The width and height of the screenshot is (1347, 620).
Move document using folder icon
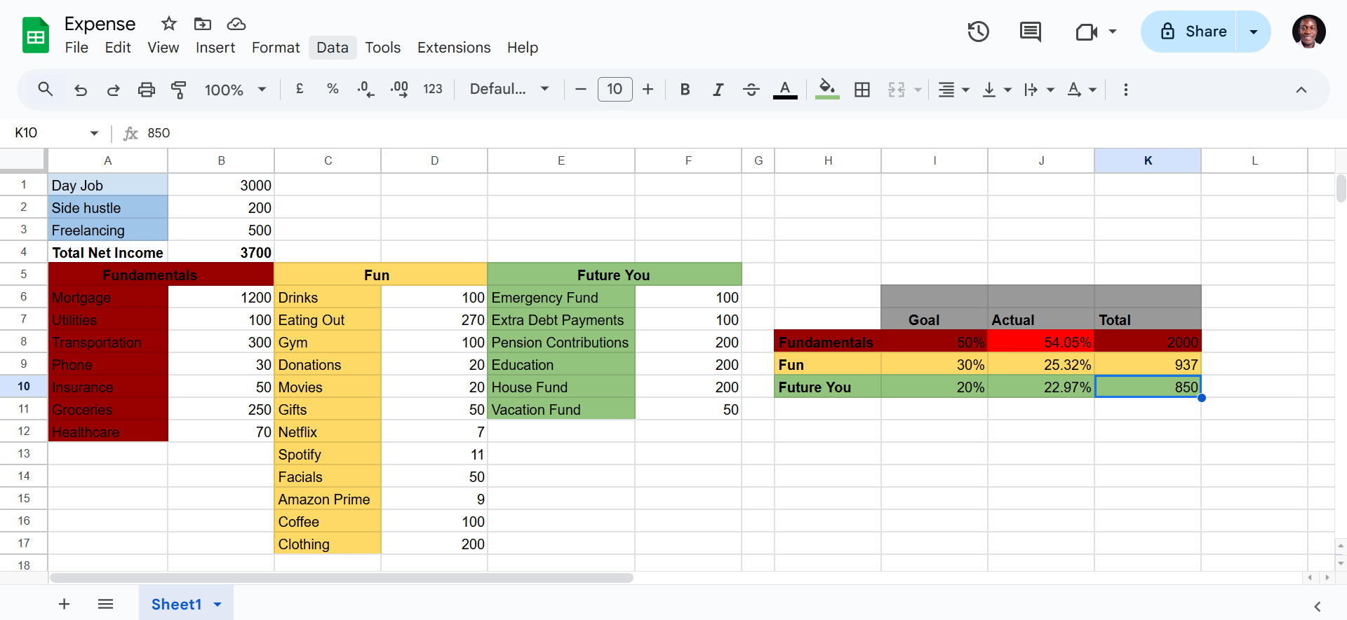click(203, 24)
